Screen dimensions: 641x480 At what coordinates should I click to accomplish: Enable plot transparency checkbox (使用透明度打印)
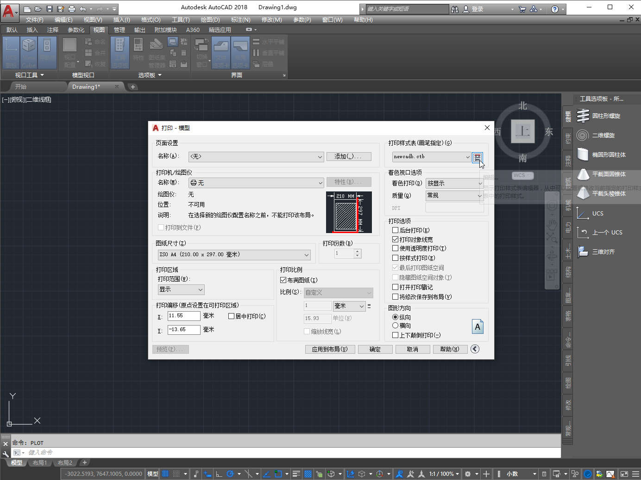[395, 248]
